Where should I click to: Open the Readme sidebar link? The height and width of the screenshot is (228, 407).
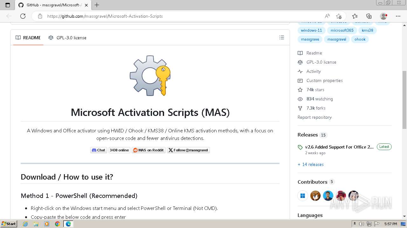[310, 53]
